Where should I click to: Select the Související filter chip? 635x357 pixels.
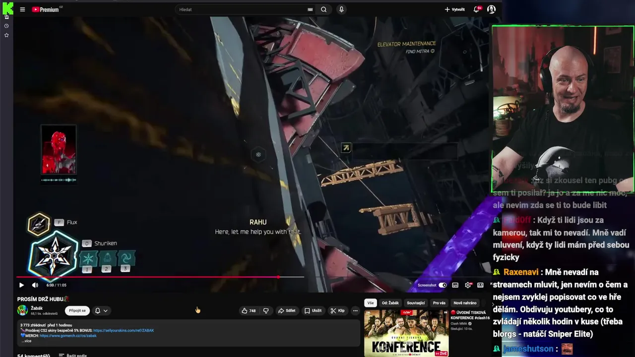pyautogui.click(x=416, y=303)
